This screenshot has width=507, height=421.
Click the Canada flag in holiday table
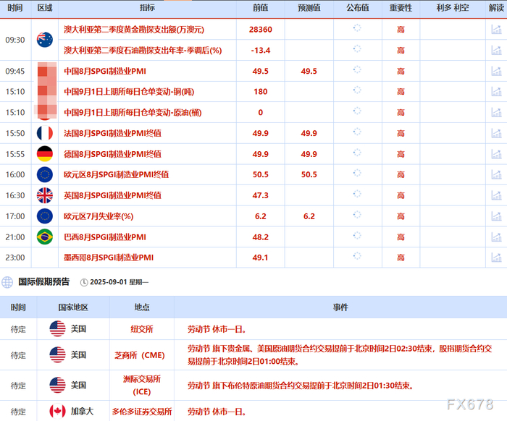pyautogui.click(x=57, y=411)
